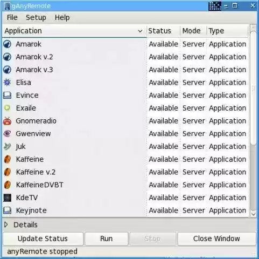Click the vertical scrollbar thumb

point(253,87)
